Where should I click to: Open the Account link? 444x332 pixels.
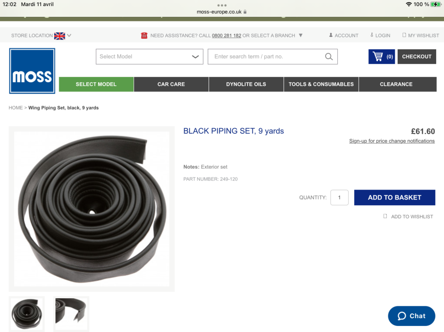click(346, 35)
